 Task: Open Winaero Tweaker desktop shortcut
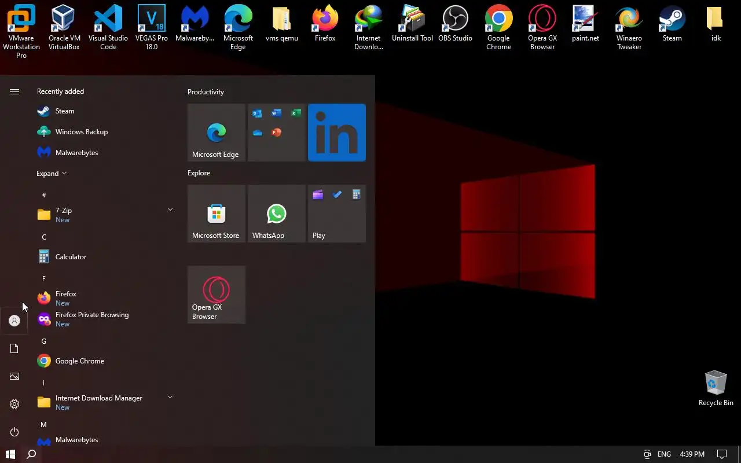pyautogui.click(x=629, y=27)
